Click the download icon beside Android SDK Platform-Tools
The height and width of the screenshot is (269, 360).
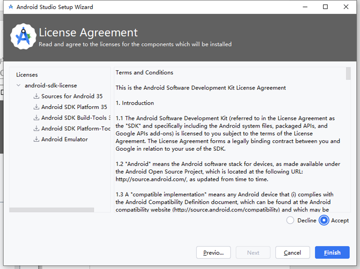pyautogui.click(x=36, y=128)
